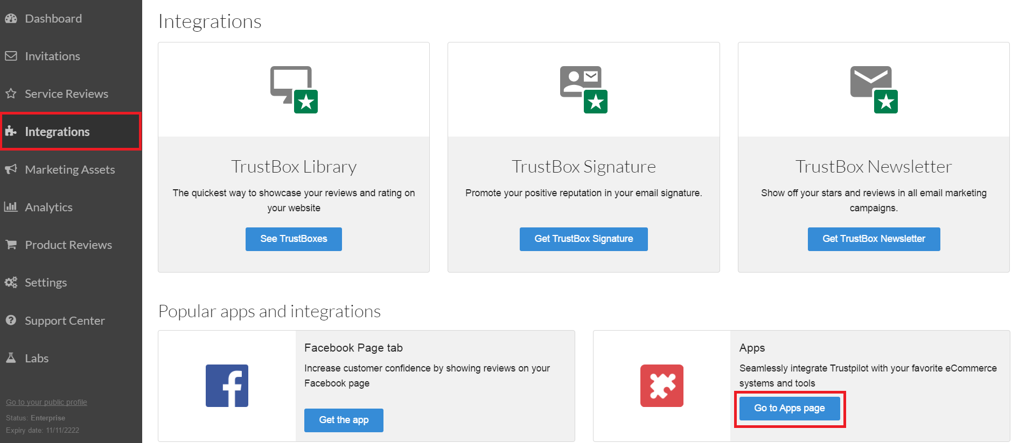
Task: Click the Support Center question mark icon
Action: [x=11, y=320]
